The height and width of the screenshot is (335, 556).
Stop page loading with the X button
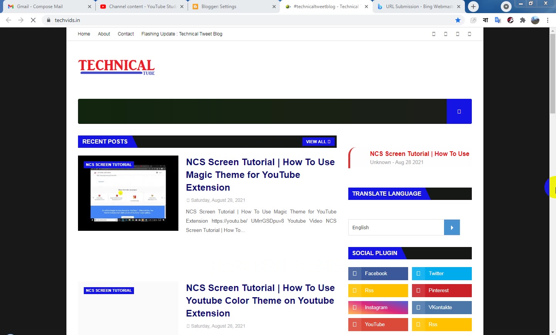(x=33, y=20)
